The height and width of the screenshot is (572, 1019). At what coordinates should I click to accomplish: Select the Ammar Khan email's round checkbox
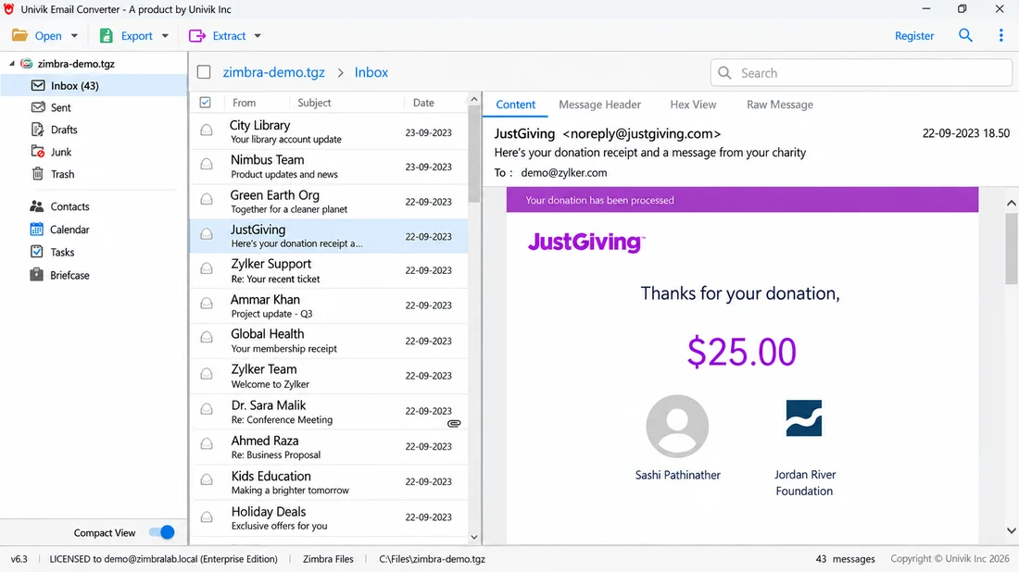(207, 304)
